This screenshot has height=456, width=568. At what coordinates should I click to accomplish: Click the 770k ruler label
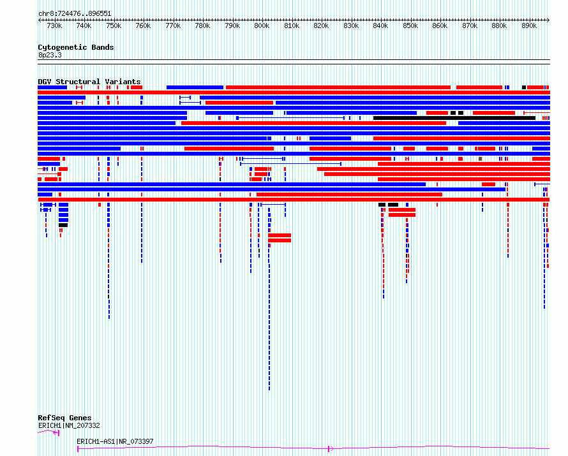[173, 26]
